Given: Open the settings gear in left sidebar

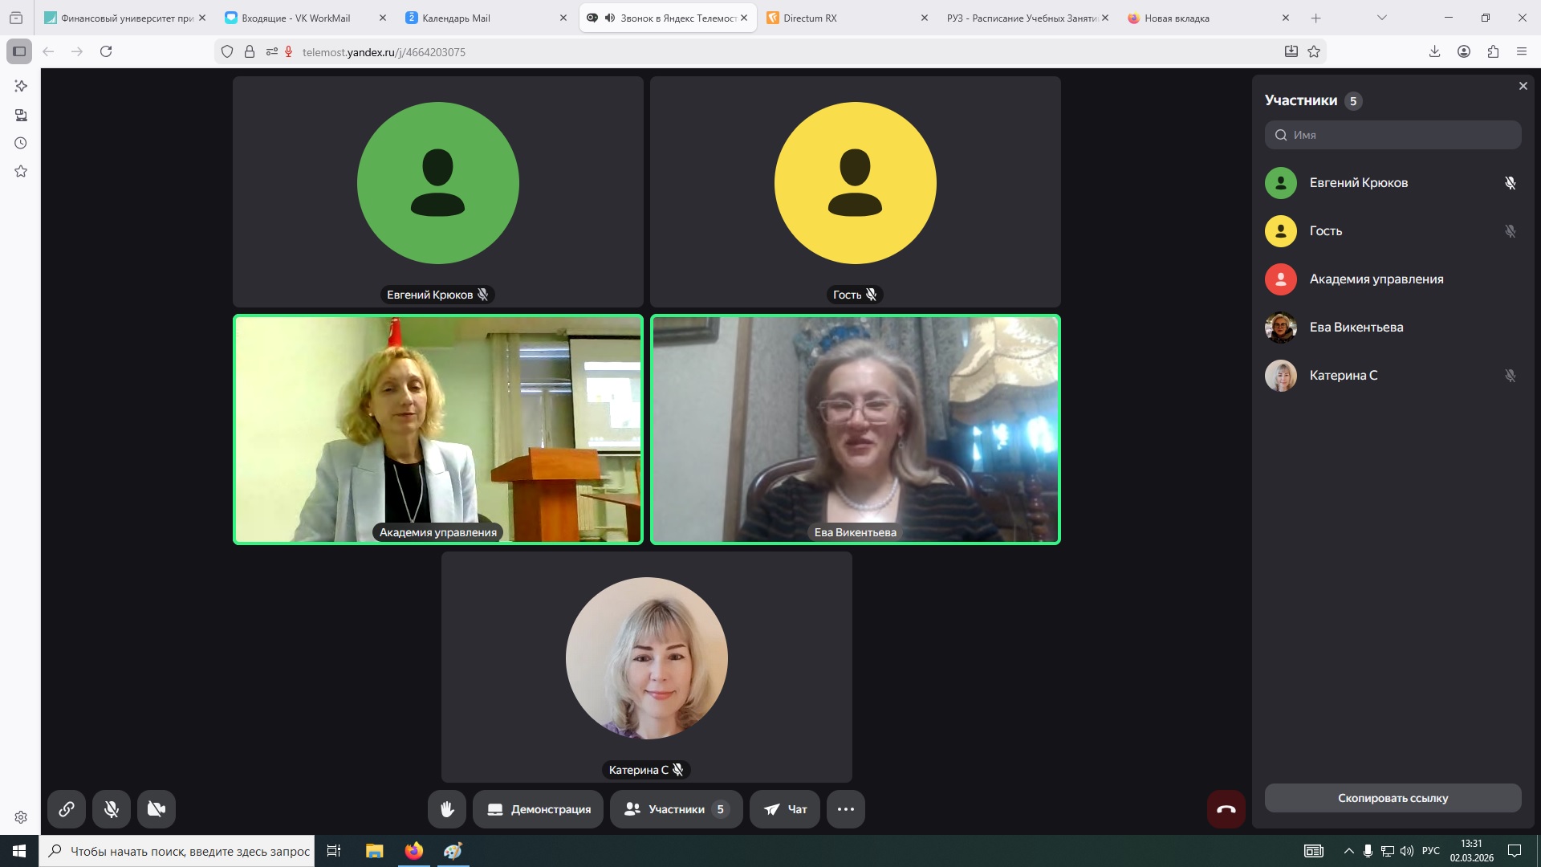Looking at the screenshot, I should click(x=21, y=817).
